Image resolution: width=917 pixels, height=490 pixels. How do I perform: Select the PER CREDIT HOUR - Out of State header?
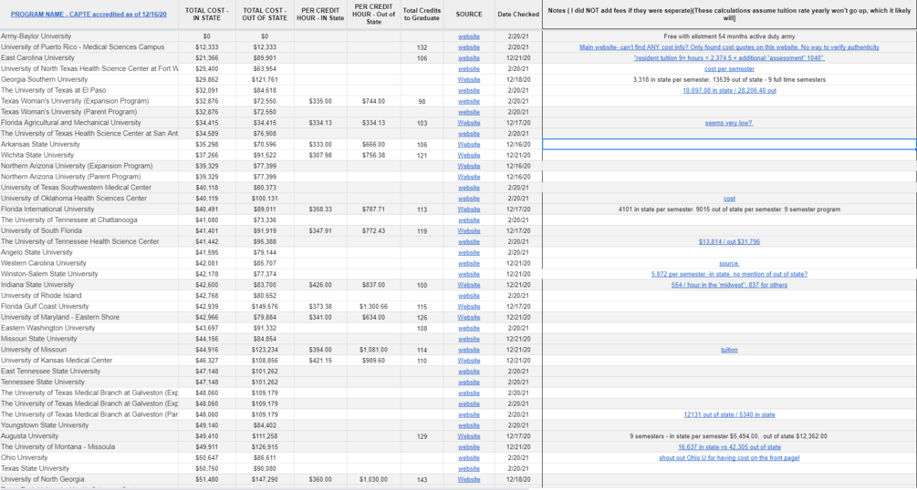(x=374, y=15)
